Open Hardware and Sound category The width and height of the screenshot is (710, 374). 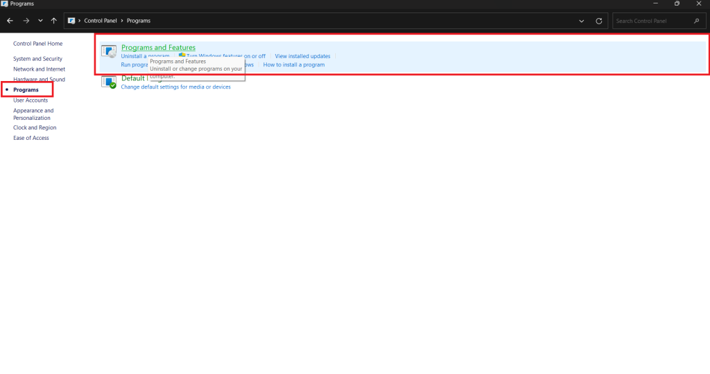(39, 80)
